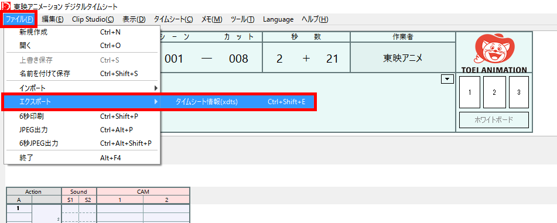Viewport: 557px width, 223px height.
Task: Select 終了 to quit the app
Action: pos(82,157)
